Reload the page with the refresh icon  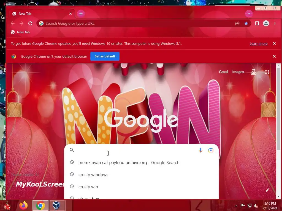(x=30, y=23)
